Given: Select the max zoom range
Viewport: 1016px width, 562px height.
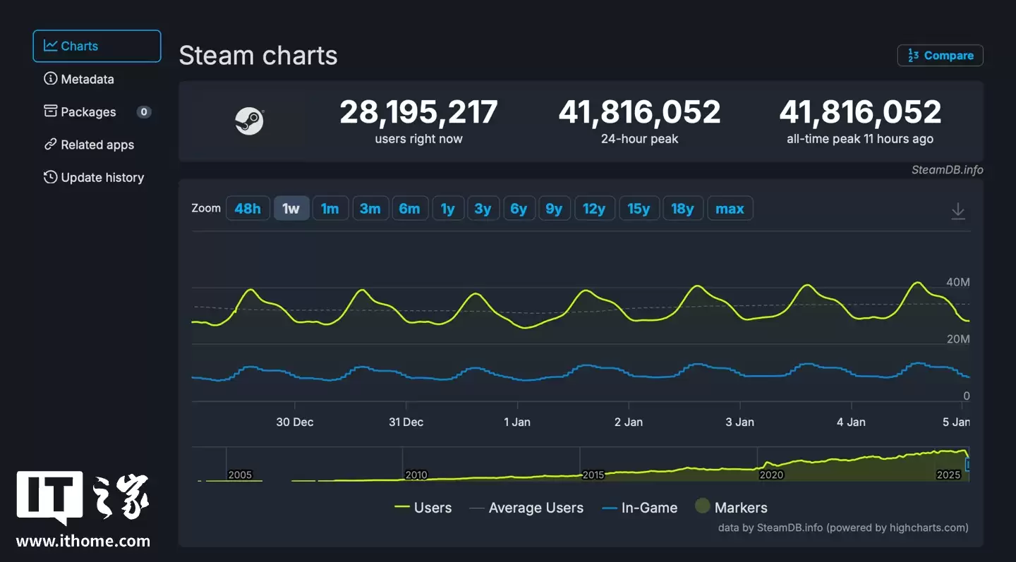Looking at the screenshot, I should click(730, 208).
